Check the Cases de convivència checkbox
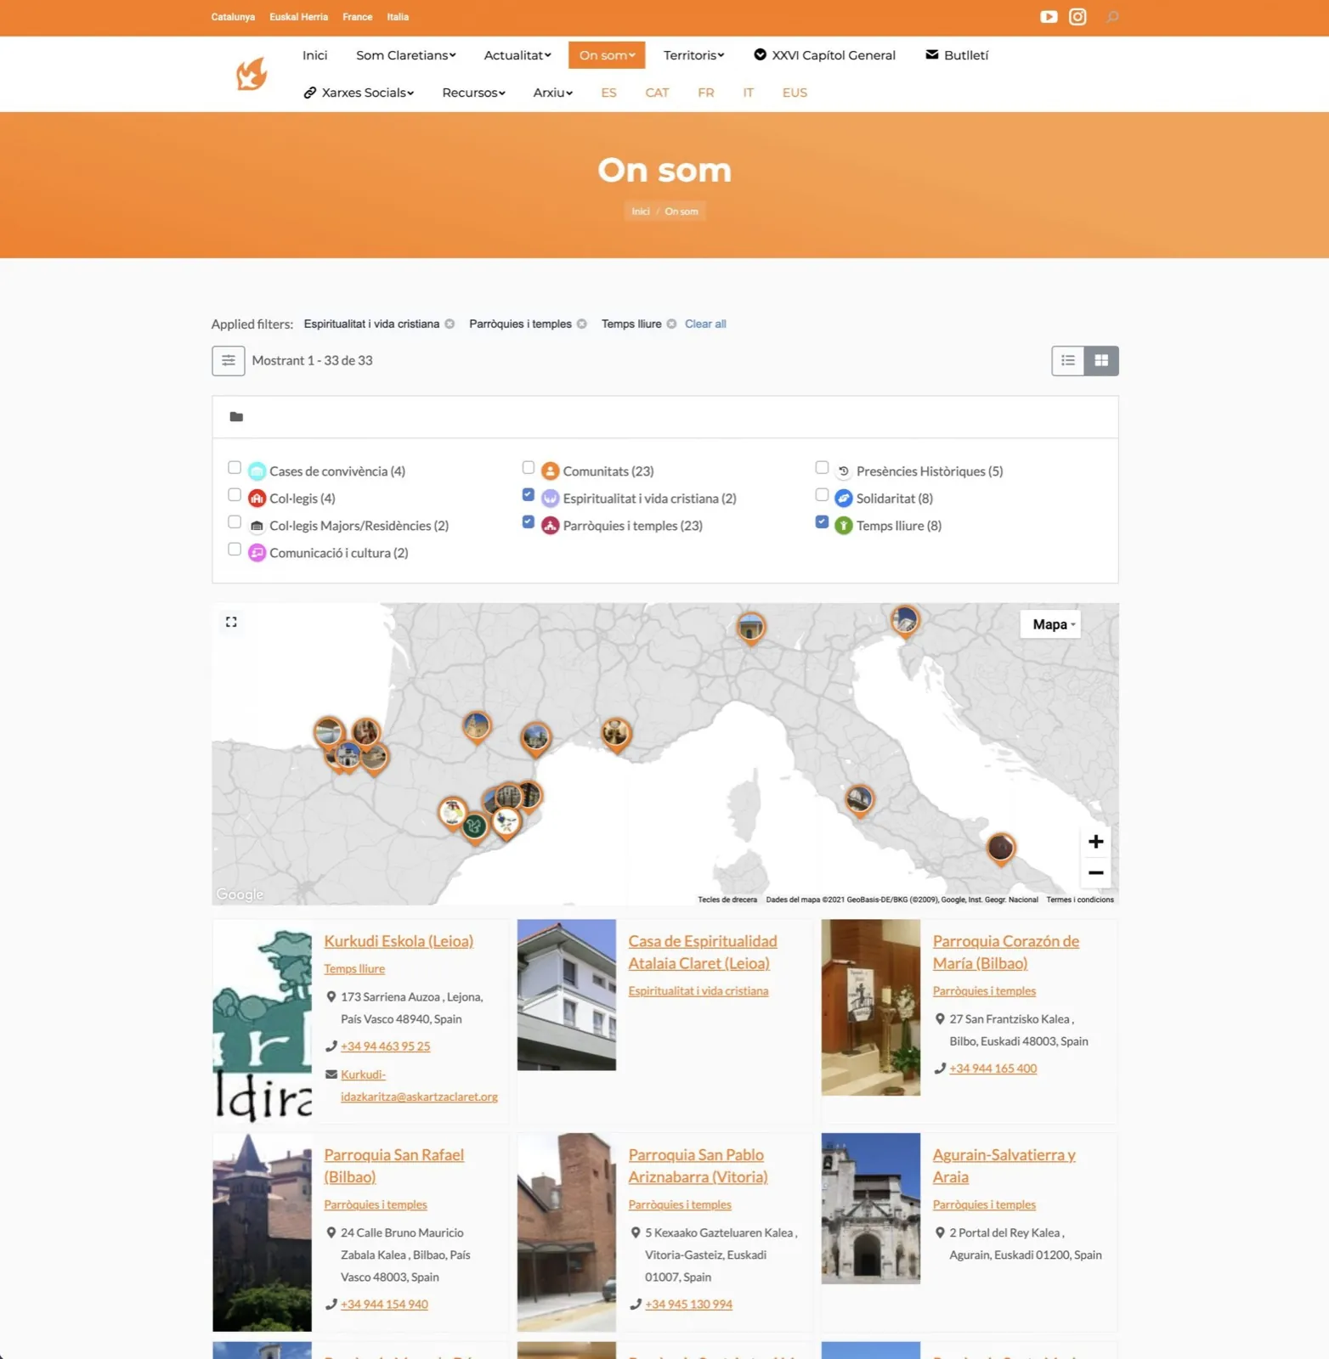Screen dimensions: 1329x1359 [235, 468]
